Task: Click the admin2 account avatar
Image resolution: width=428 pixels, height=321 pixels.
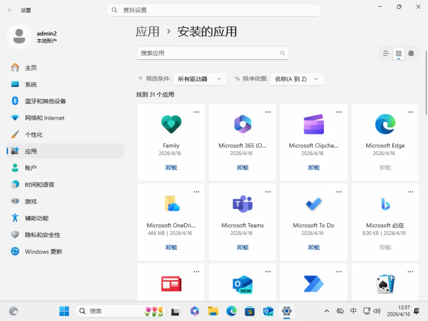Action: coord(19,36)
